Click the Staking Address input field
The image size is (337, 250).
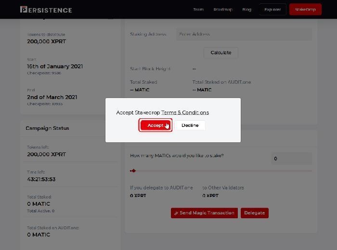coord(244,34)
